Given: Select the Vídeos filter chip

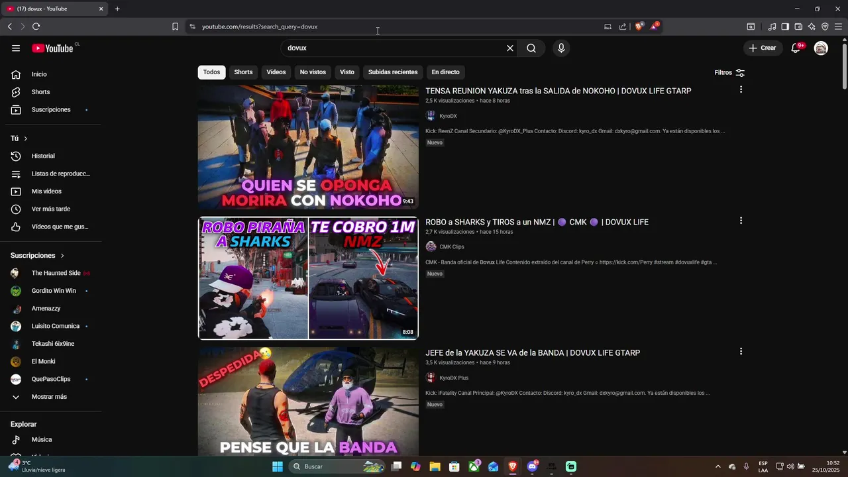Looking at the screenshot, I should pyautogui.click(x=276, y=72).
